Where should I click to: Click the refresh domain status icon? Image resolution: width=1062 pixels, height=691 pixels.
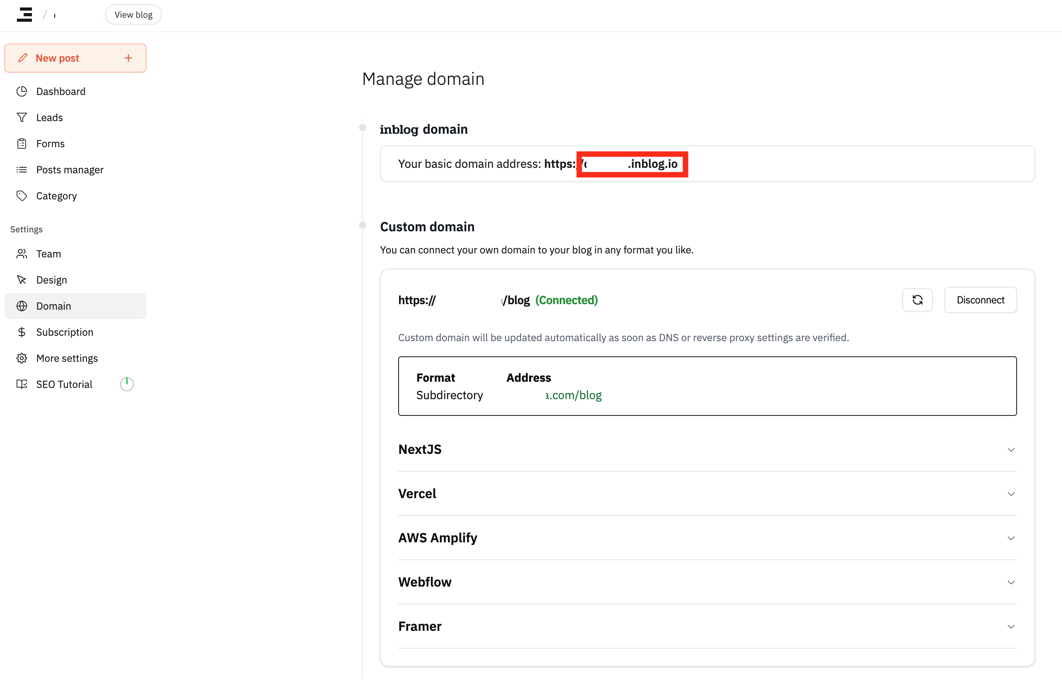(x=917, y=300)
